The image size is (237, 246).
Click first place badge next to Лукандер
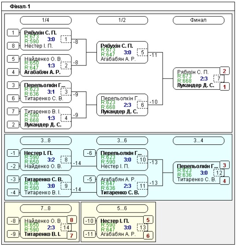[225, 87]
